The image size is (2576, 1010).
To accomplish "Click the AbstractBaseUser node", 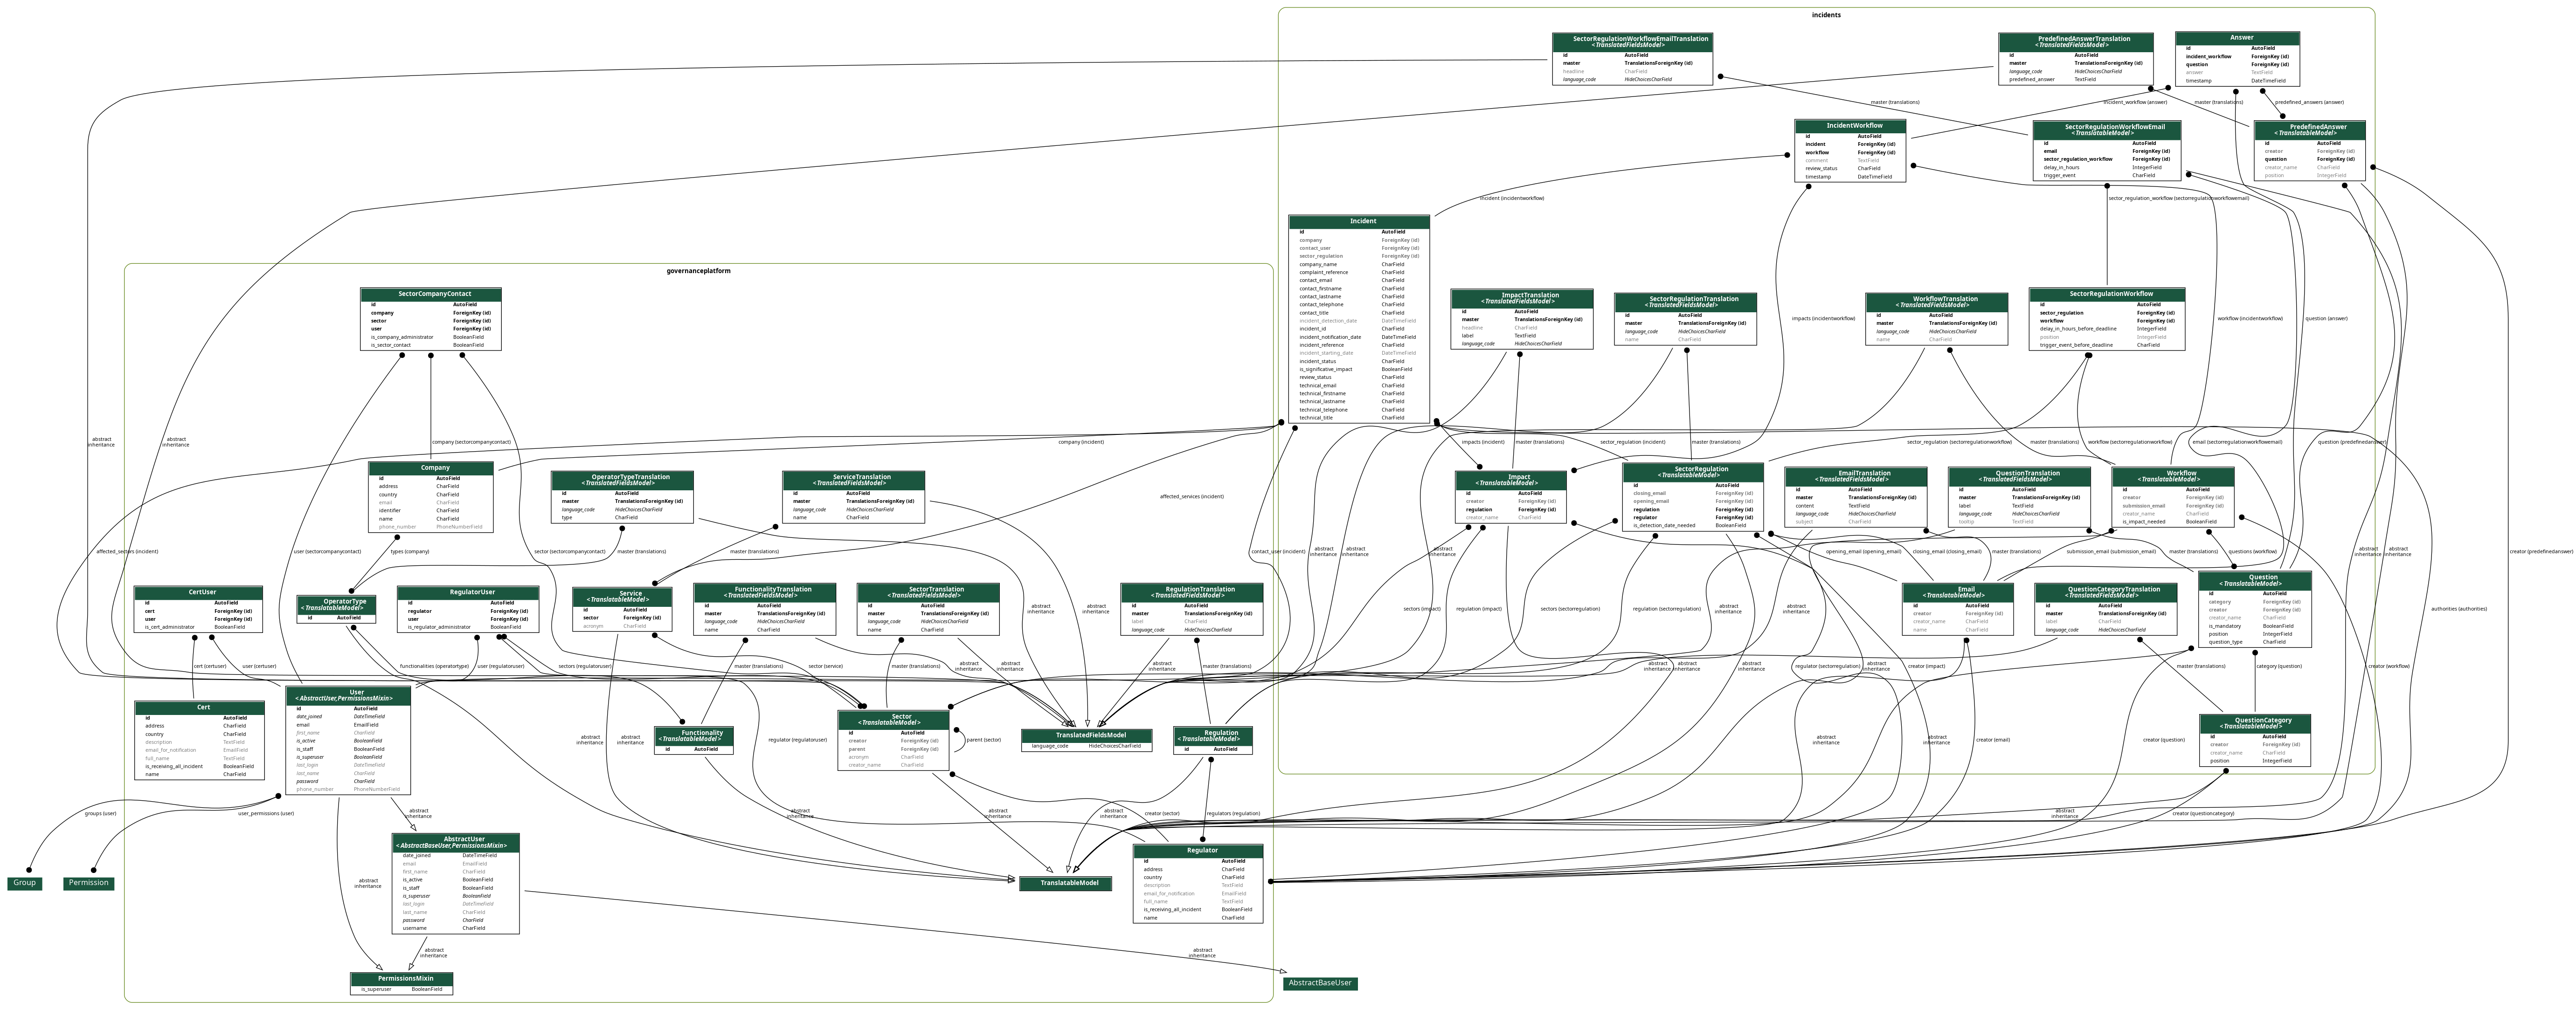I will (x=1320, y=983).
